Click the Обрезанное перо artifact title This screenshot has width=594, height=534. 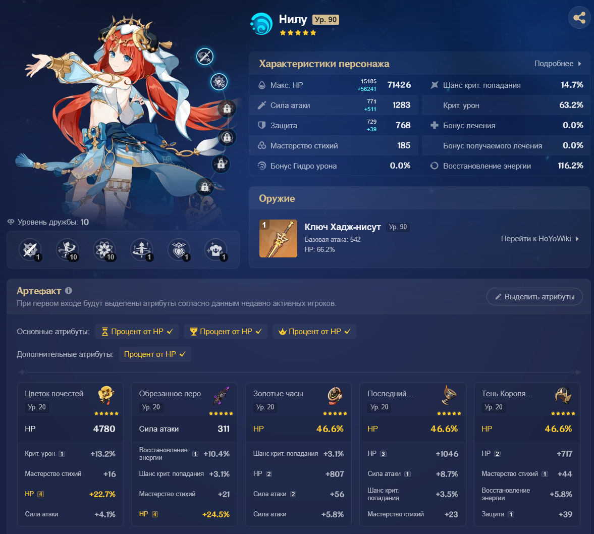(x=170, y=393)
